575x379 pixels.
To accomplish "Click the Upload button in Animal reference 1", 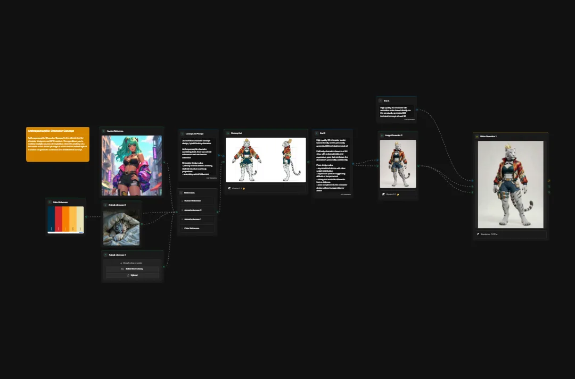I will [134, 275].
